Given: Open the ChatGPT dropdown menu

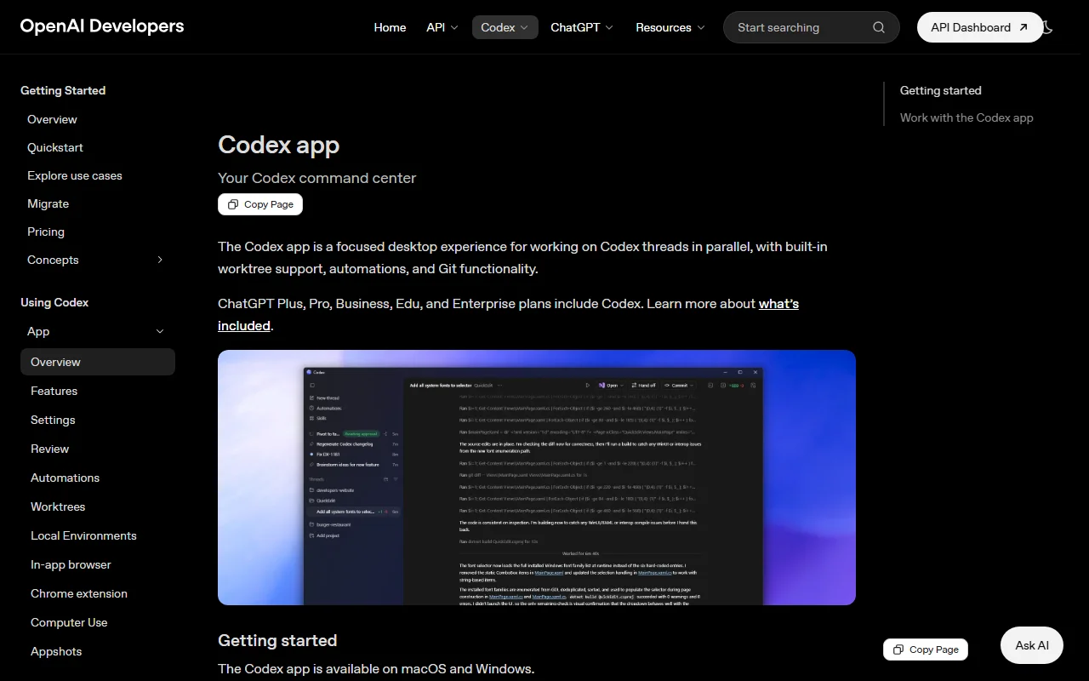Looking at the screenshot, I should tap(582, 27).
